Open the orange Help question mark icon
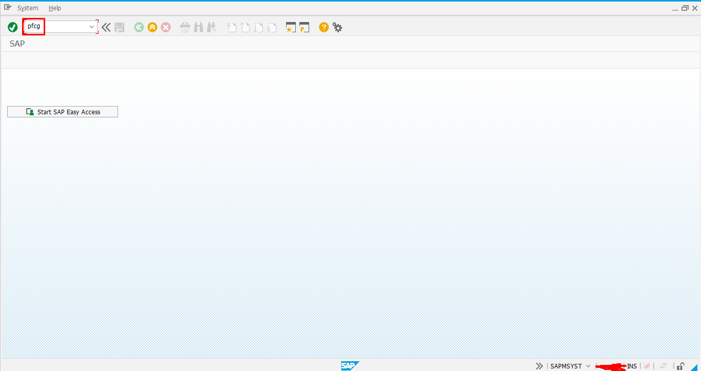Viewport: 701px width, 371px height. pyautogui.click(x=324, y=27)
